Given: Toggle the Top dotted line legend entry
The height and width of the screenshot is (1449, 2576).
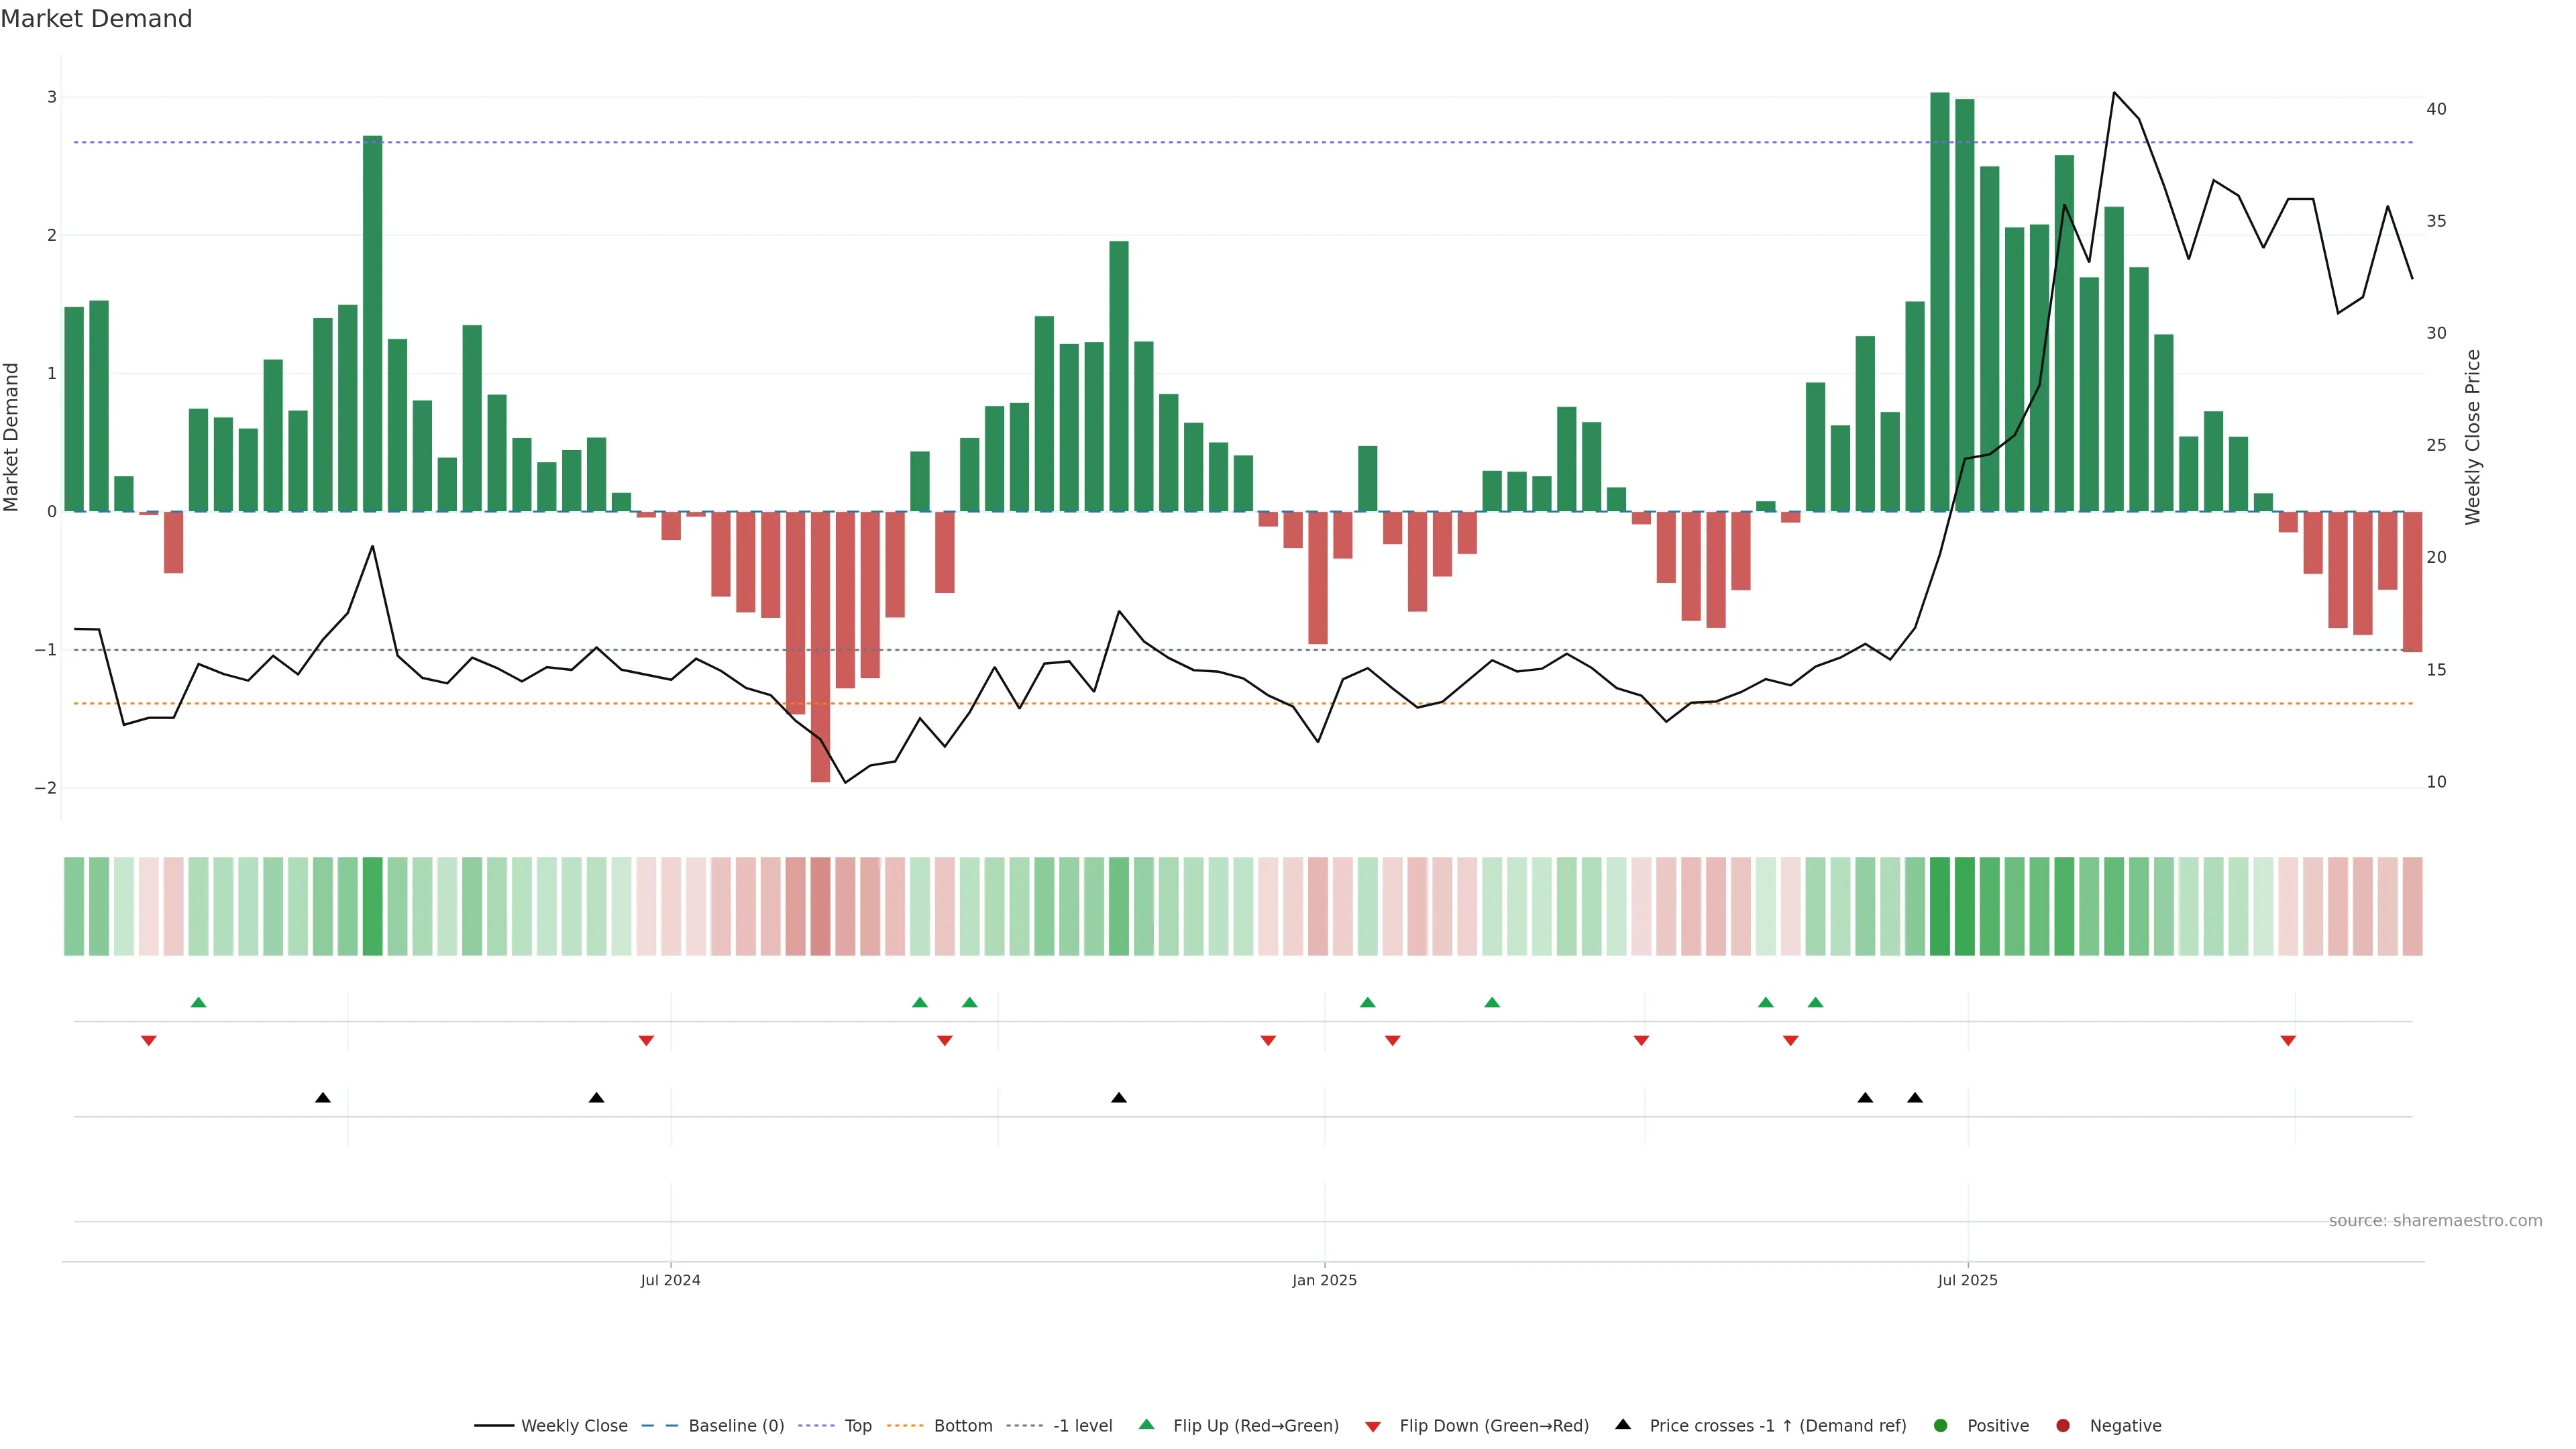Looking at the screenshot, I should click(857, 1425).
